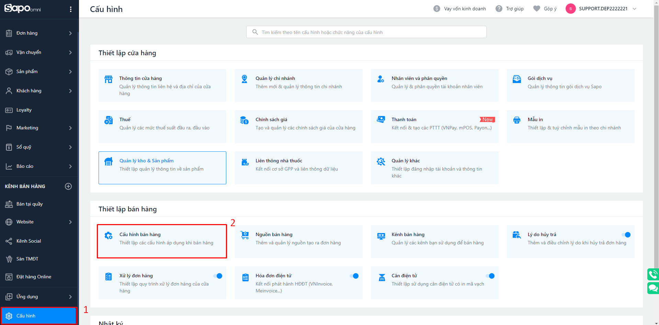Click the Kênh bán hàng monitor icon

[x=381, y=236]
